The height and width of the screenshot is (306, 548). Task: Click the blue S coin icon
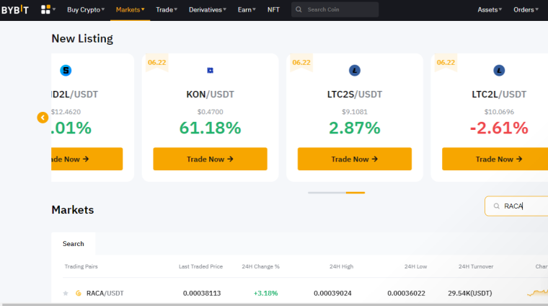[66, 70]
